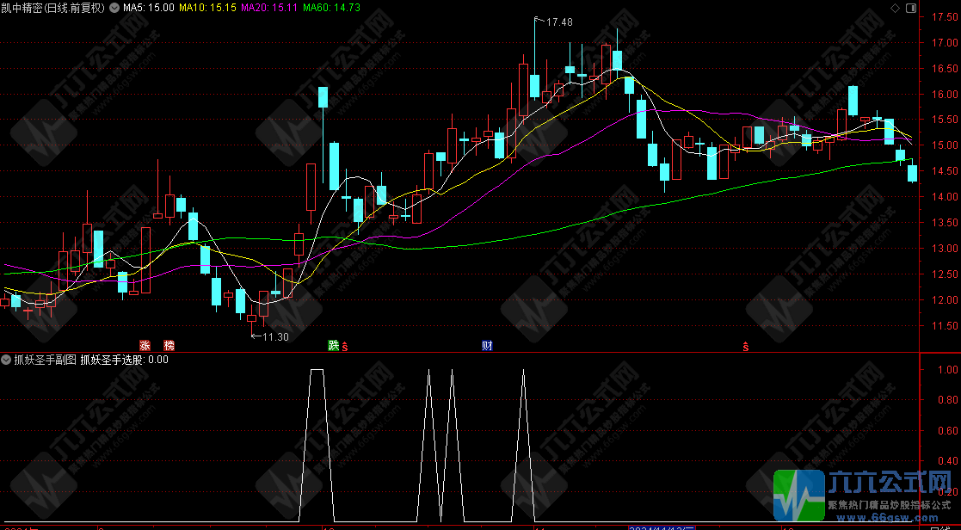Image resolution: width=961 pixels, height=530 pixels.
Task: Click the 12.50 price axis label
Action: (x=943, y=274)
